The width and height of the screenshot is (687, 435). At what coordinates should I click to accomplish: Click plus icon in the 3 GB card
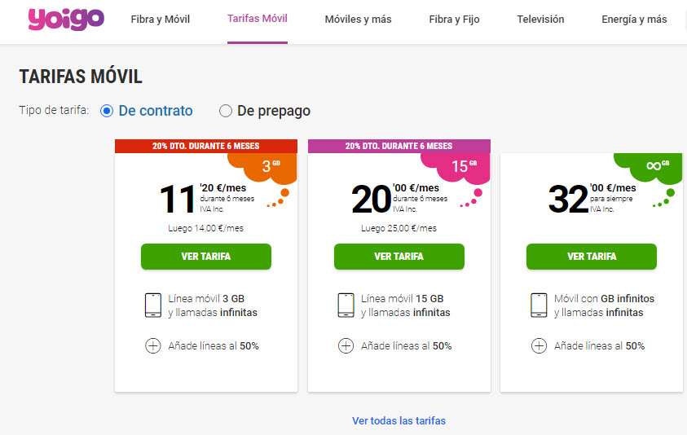tap(153, 345)
